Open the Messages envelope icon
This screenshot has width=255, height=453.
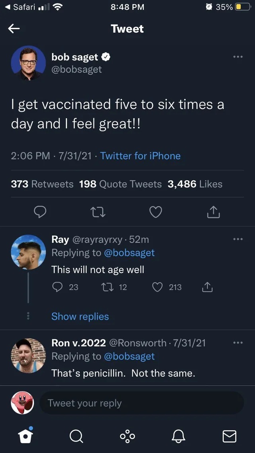click(x=229, y=436)
